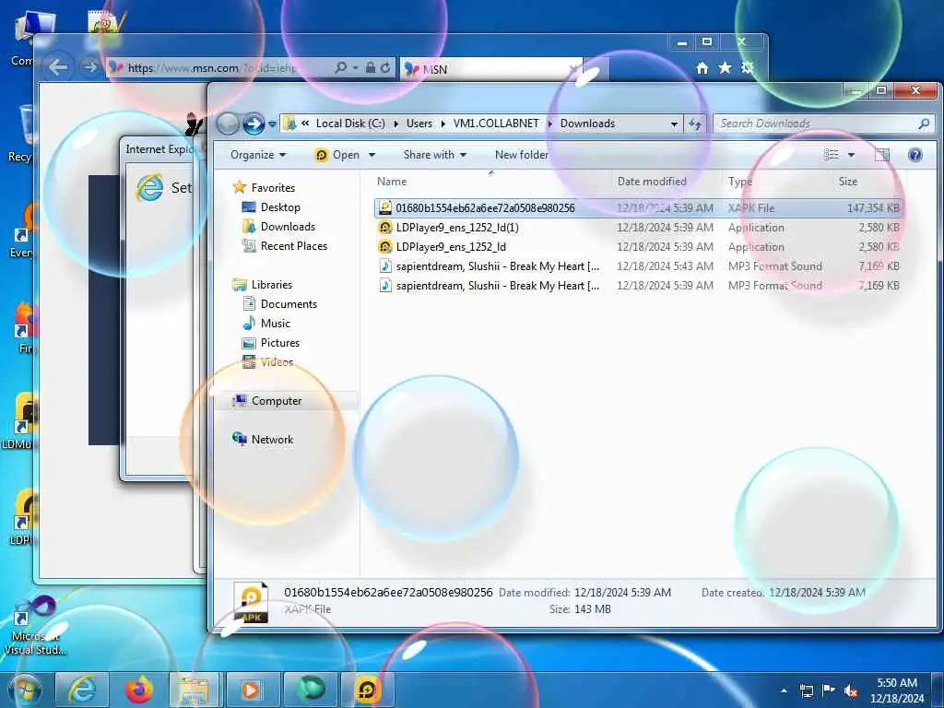
Task: Expand the address bar history dropdown
Action: (674, 124)
